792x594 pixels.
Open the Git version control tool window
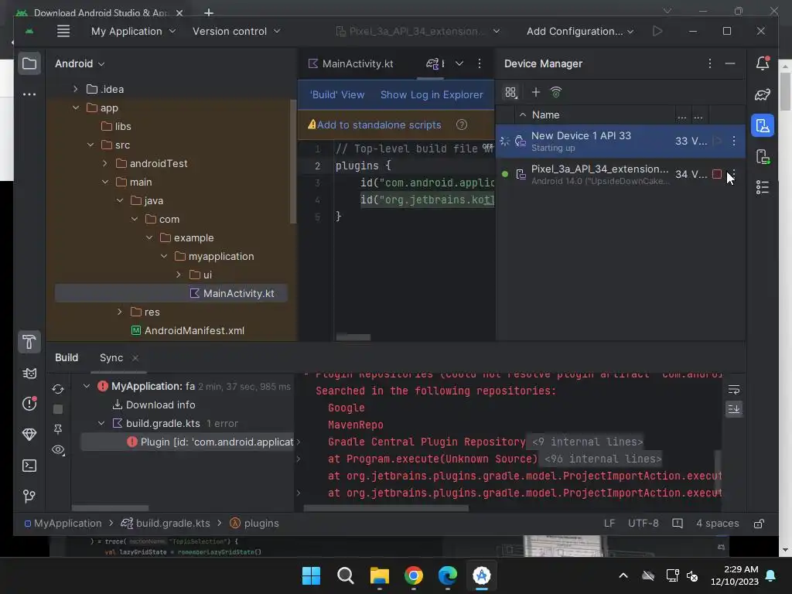coord(29,496)
